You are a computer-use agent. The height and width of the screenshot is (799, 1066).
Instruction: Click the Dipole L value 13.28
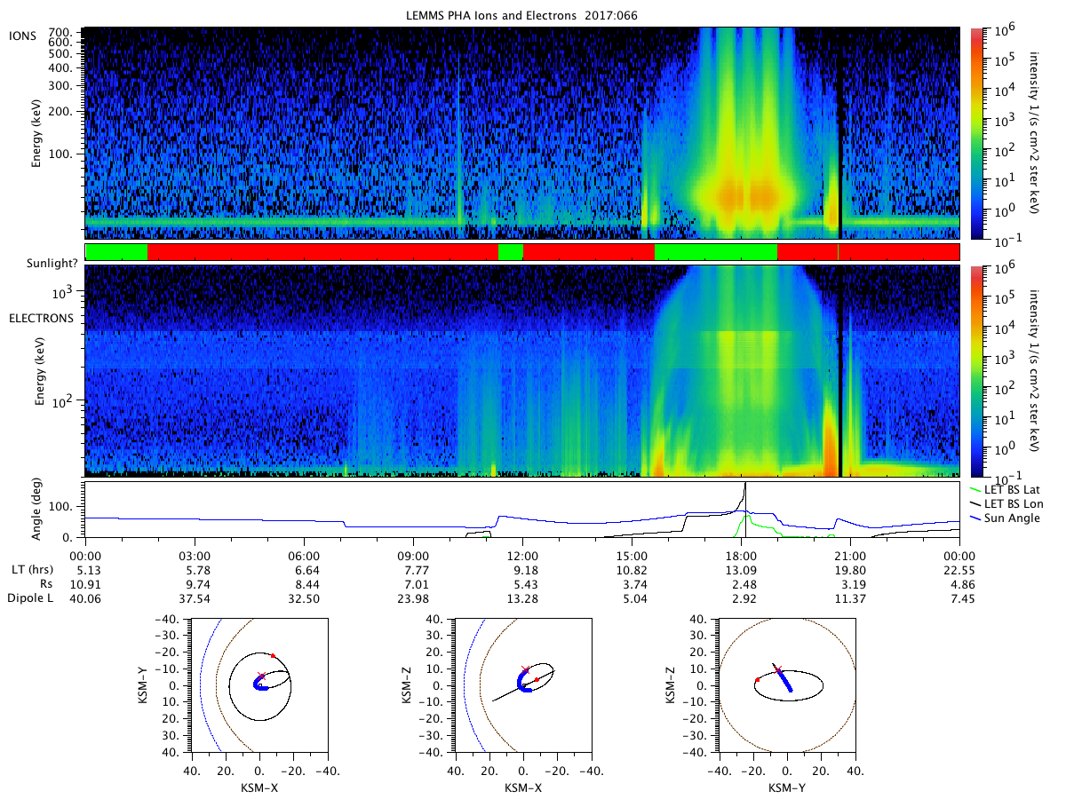(x=522, y=599)
